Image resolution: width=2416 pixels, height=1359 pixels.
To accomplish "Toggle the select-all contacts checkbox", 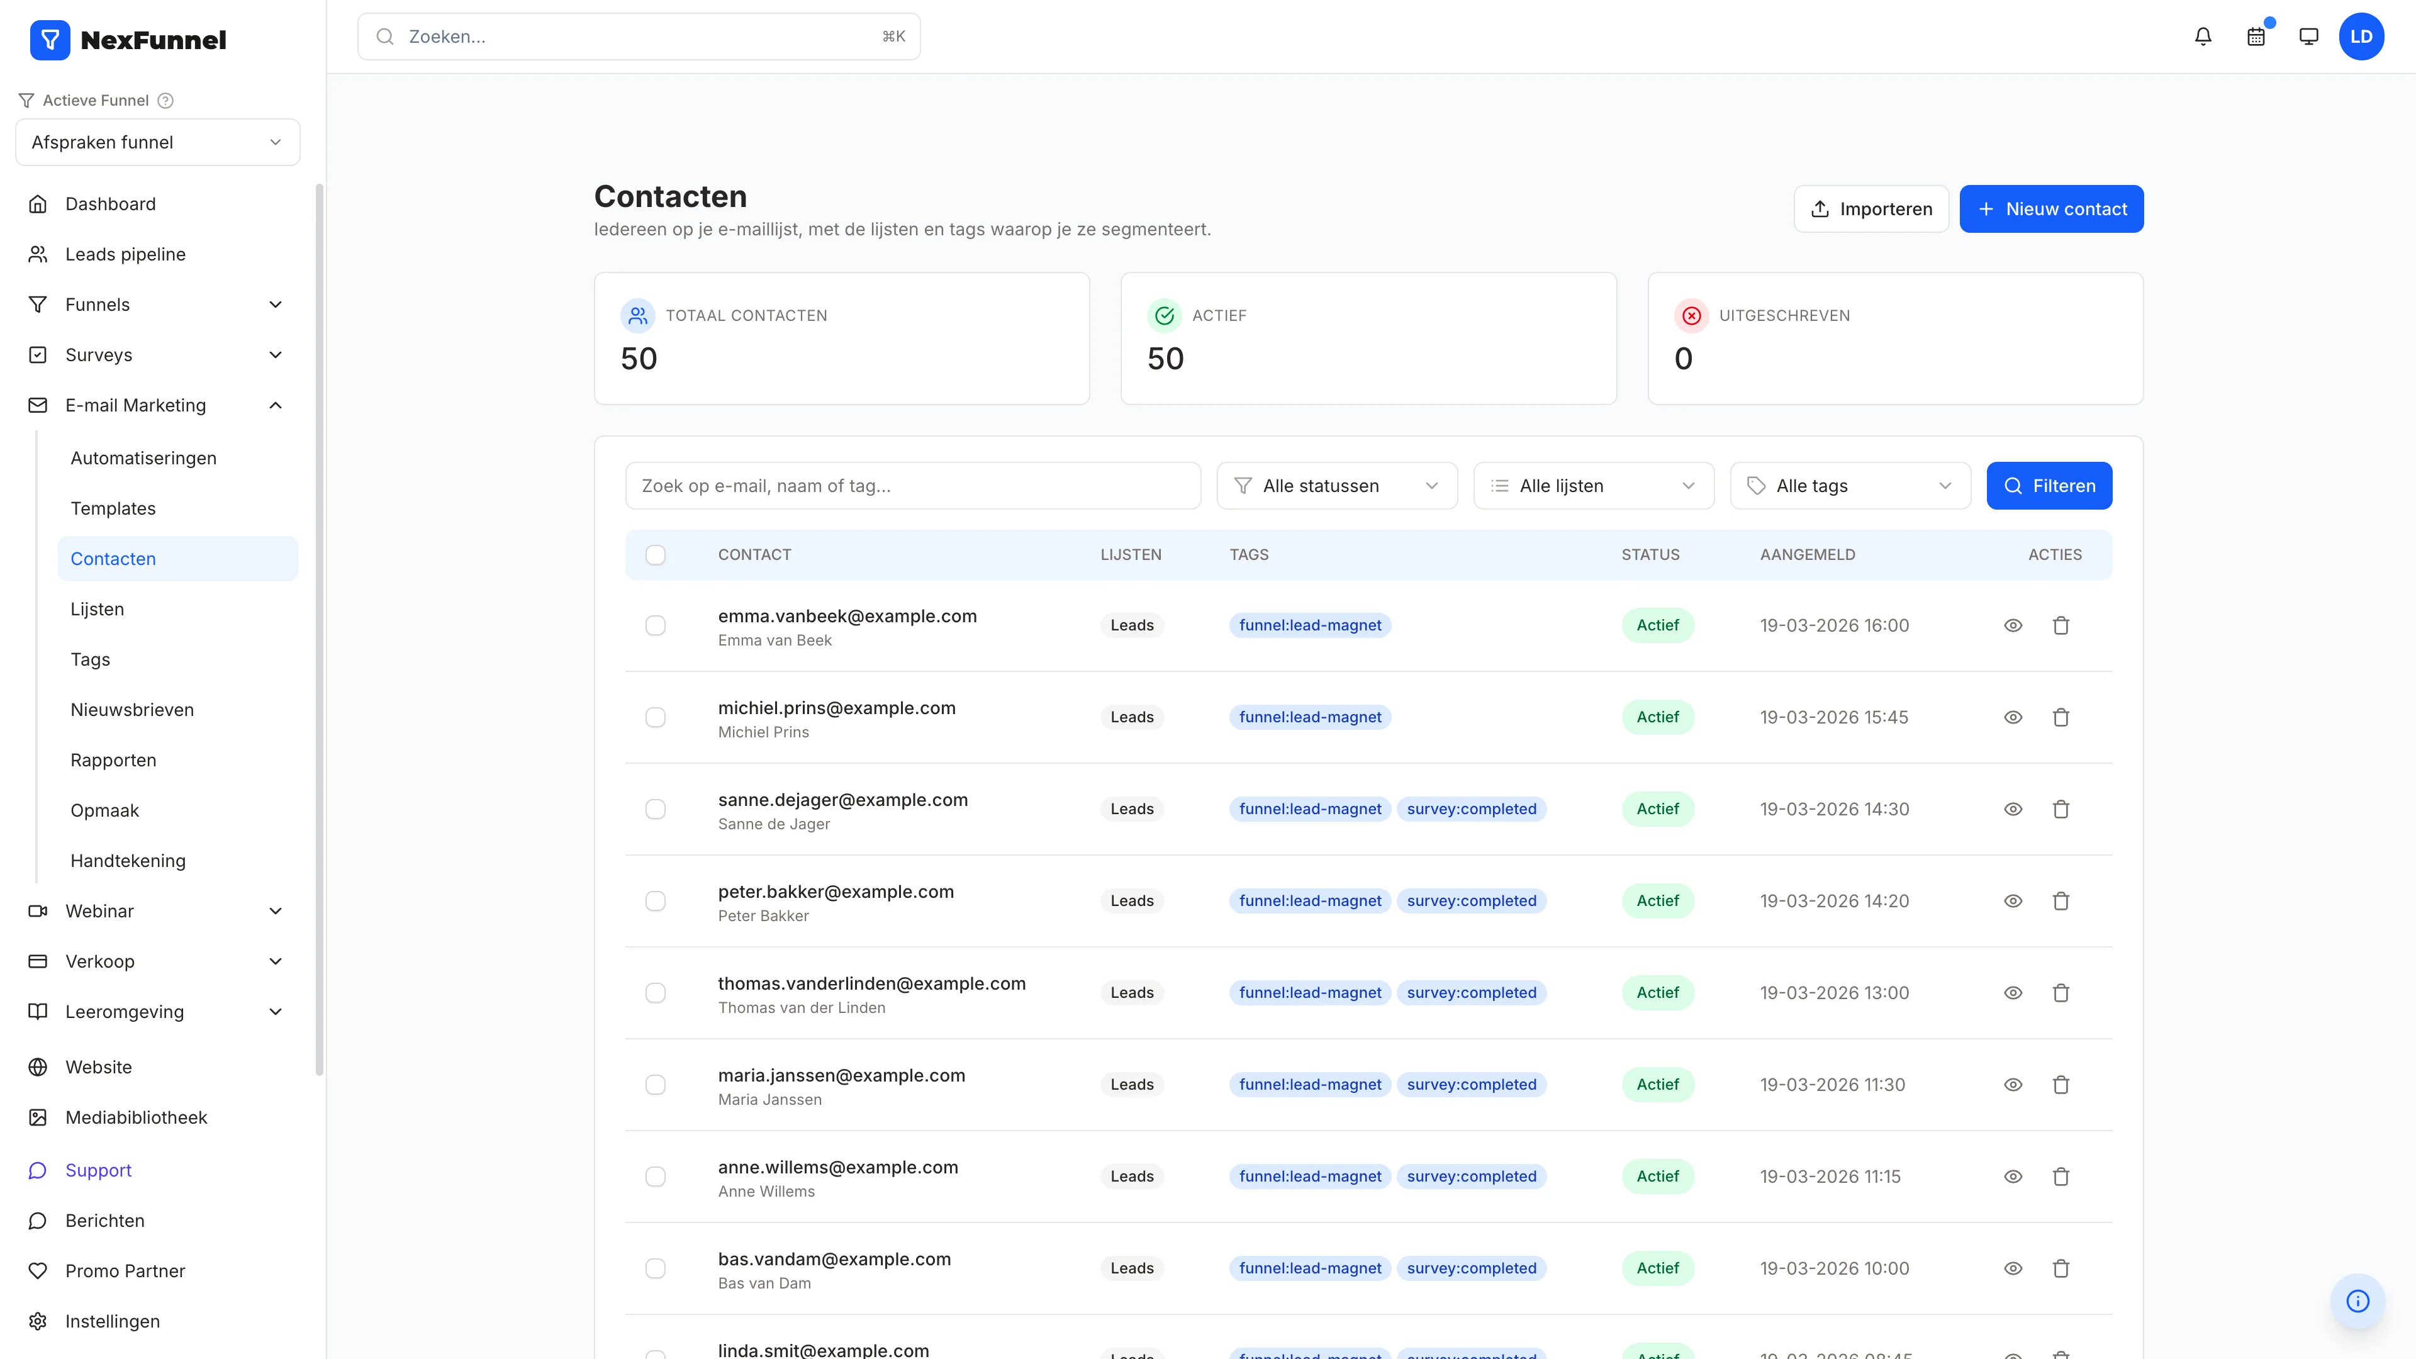I will click(656, 555).
